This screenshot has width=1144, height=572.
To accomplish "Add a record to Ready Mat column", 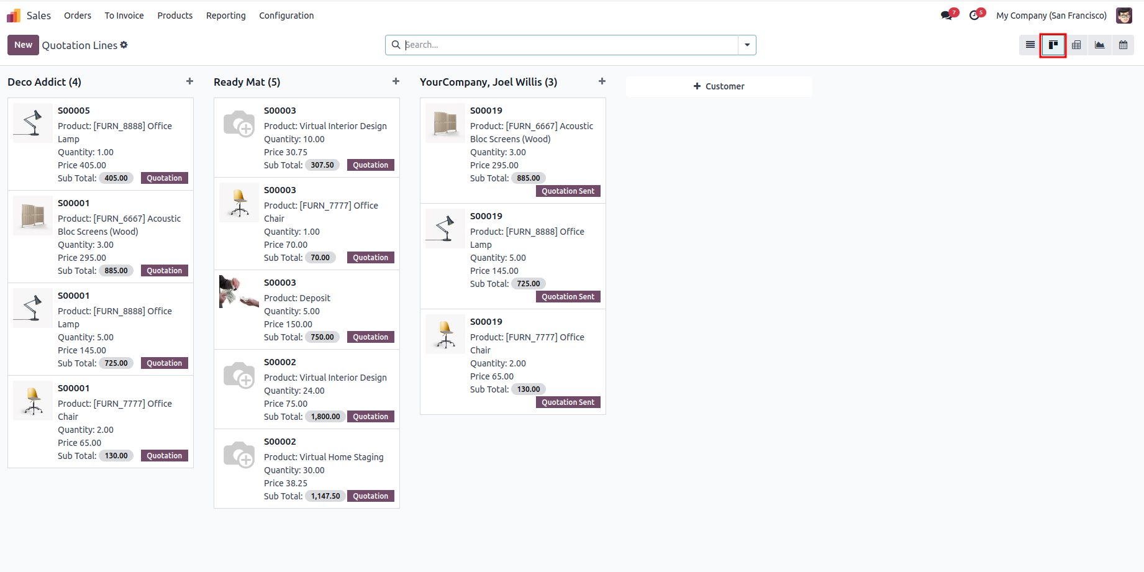I will (396, 81).
